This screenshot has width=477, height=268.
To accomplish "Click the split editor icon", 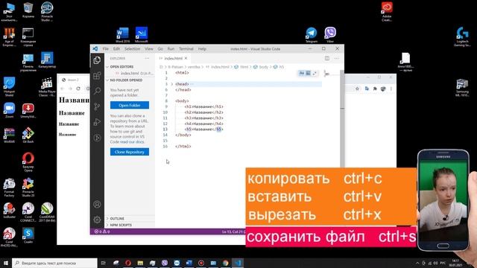I will [327, 58].
